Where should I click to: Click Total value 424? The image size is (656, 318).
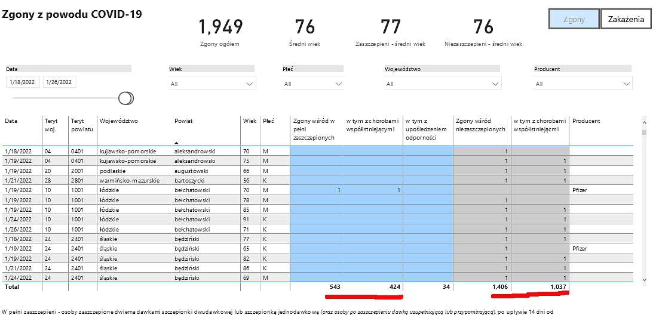(x=394, y=287)
